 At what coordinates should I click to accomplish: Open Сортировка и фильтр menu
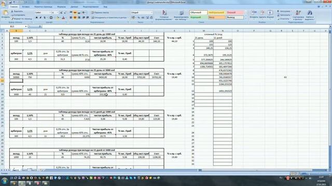298,15
